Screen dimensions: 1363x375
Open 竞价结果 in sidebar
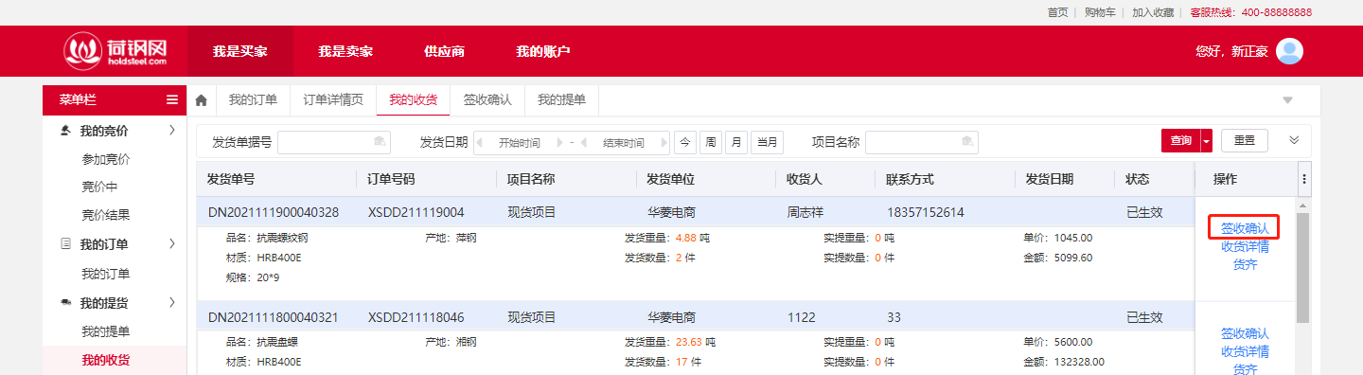pos(106,215)
